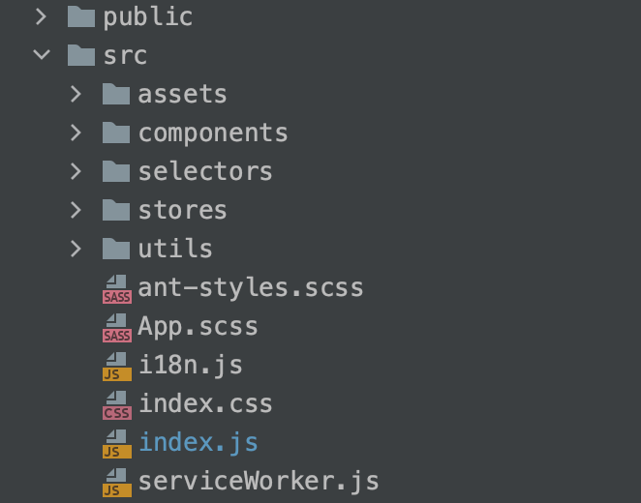Select the ant-styles.scss file label
Image resolution: width=641 pixels, height=503 pixels.
point(251,288)
